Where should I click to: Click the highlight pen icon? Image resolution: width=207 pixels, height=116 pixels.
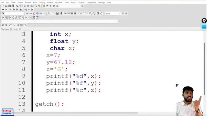tap(34, 14)
